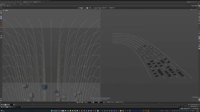Switch to the Render View tab

click(15, 4)
